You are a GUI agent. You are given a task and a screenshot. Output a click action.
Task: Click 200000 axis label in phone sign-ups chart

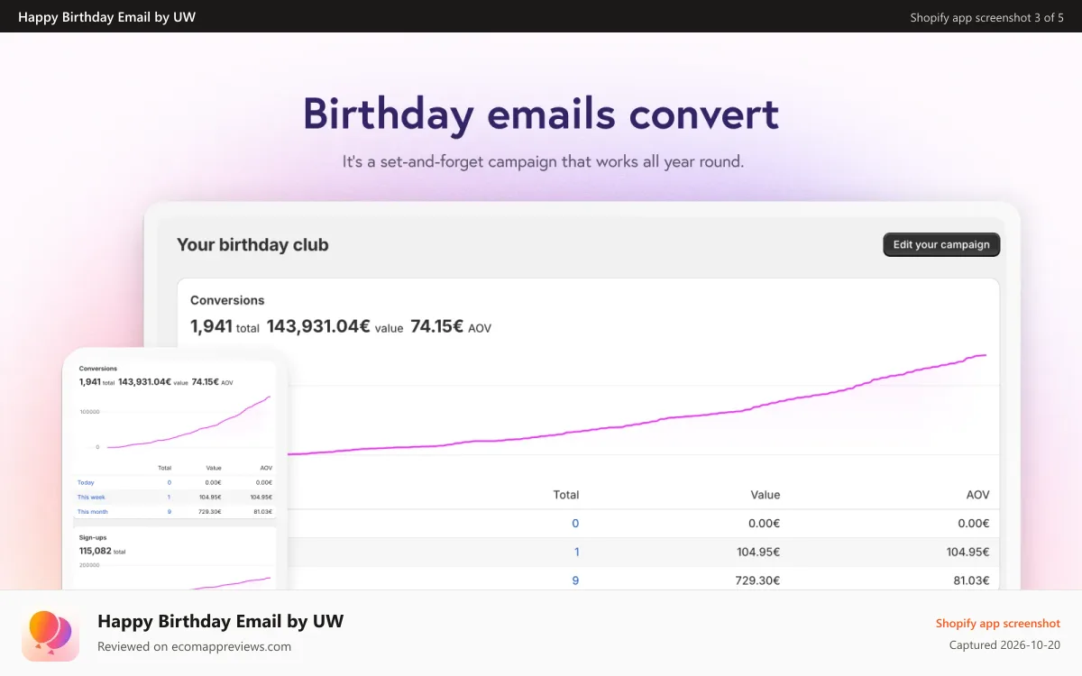pos(89,566)
